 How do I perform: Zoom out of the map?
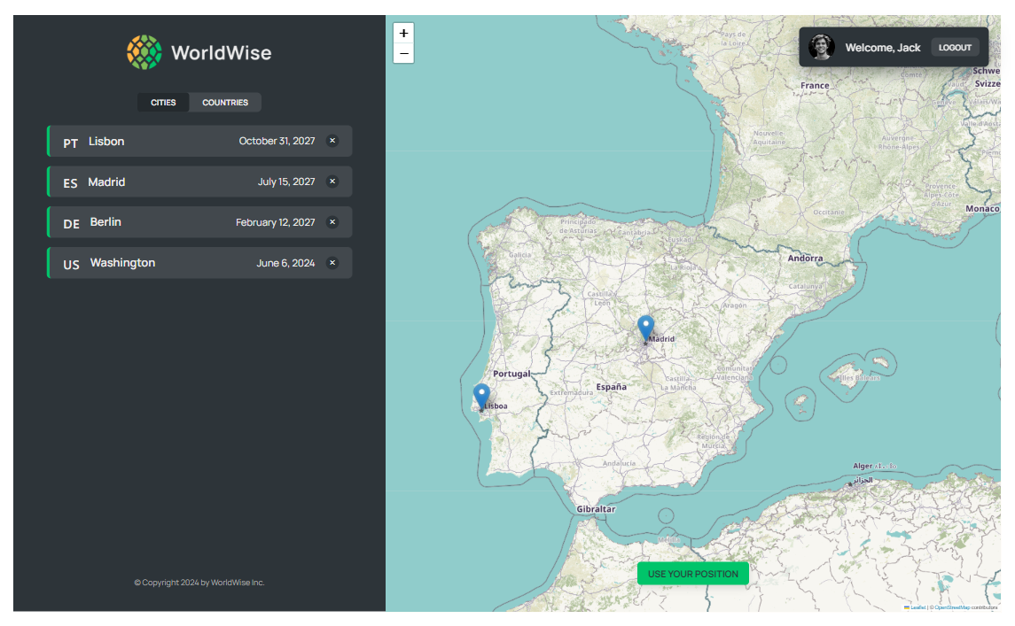pyautogui.click(x=403, y=53)
